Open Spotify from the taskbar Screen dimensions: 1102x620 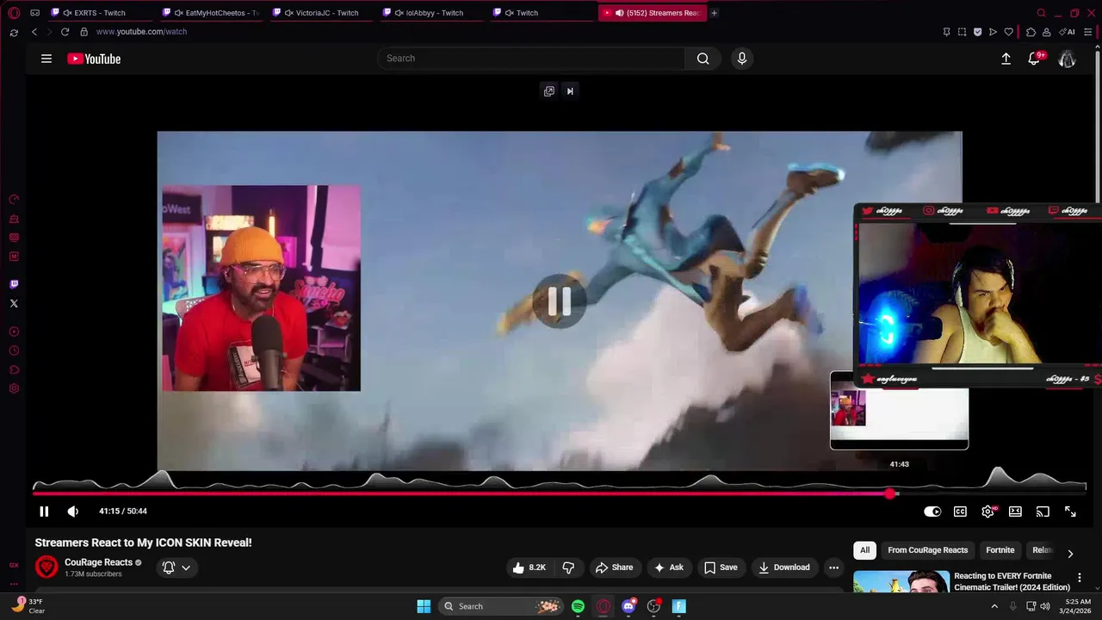click(x=578, y=606)
